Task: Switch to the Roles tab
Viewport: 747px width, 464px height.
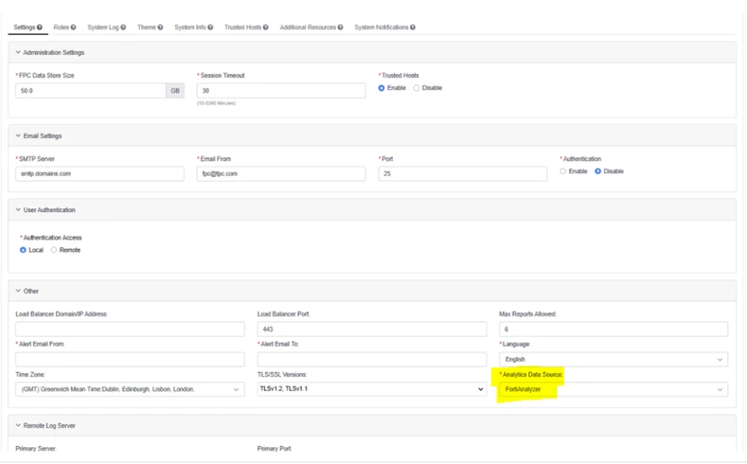Action: [x=61, y=27]
